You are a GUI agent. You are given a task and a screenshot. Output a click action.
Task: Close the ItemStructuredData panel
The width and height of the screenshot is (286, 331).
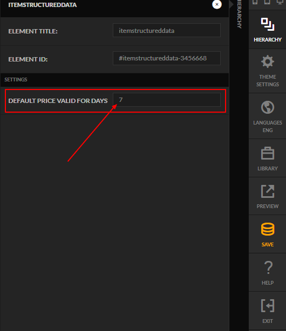[217, 4]
